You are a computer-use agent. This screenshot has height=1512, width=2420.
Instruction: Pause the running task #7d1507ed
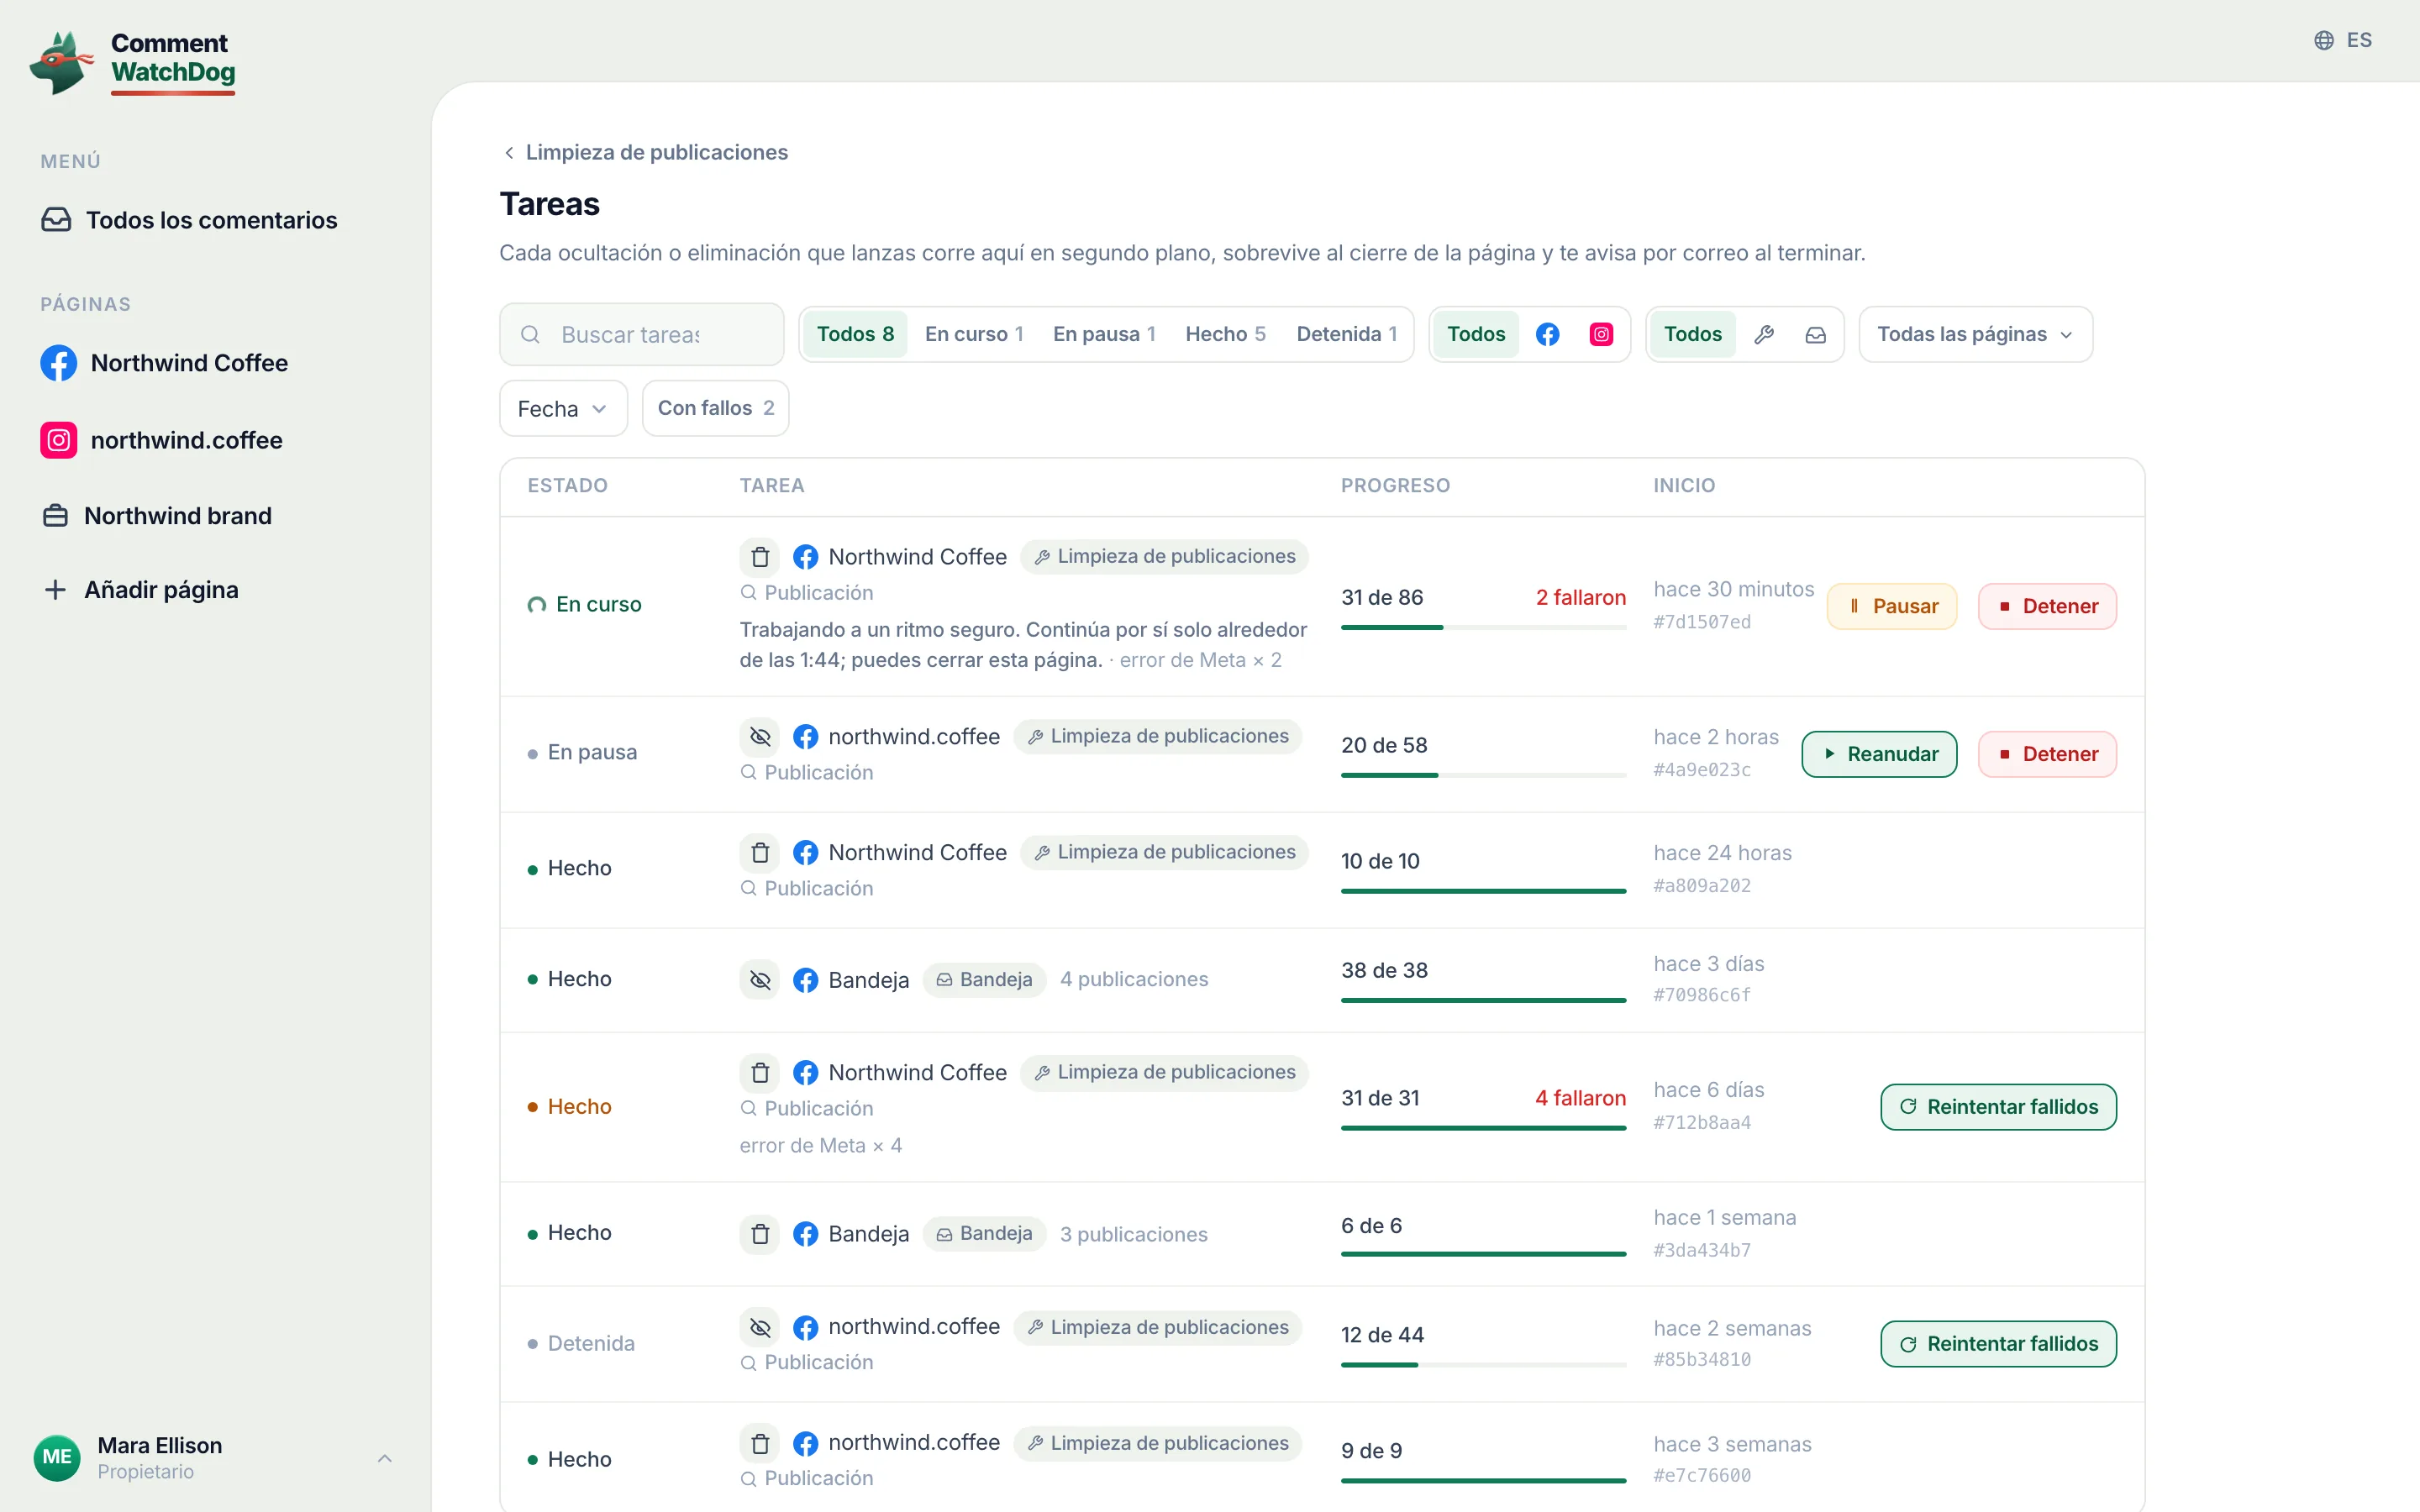[1892, 606]
